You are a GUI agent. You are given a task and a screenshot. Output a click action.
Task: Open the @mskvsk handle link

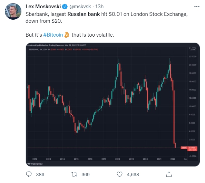coord(80,7)
